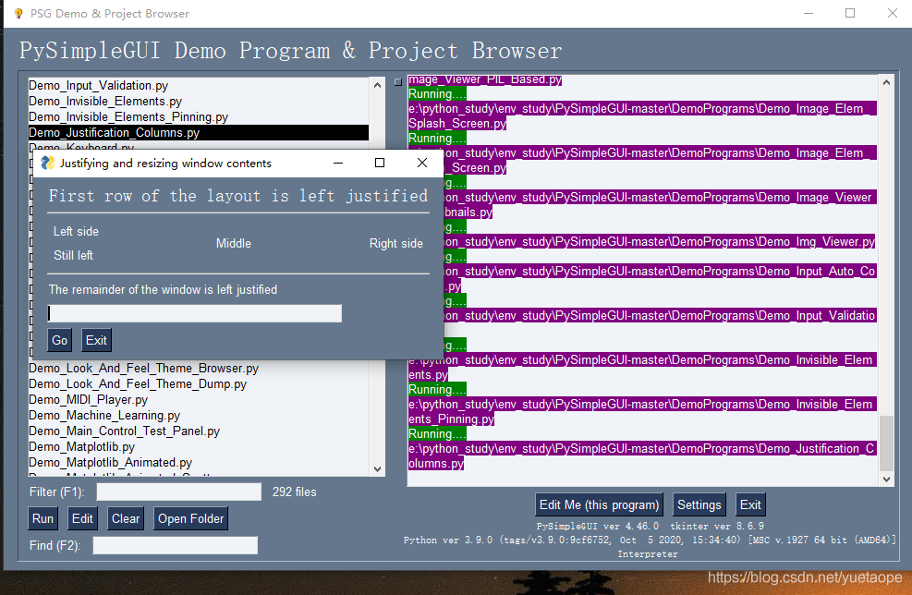
Task: Select Demo_Justification_Columns.py in the list
Action: coord(199,133)
